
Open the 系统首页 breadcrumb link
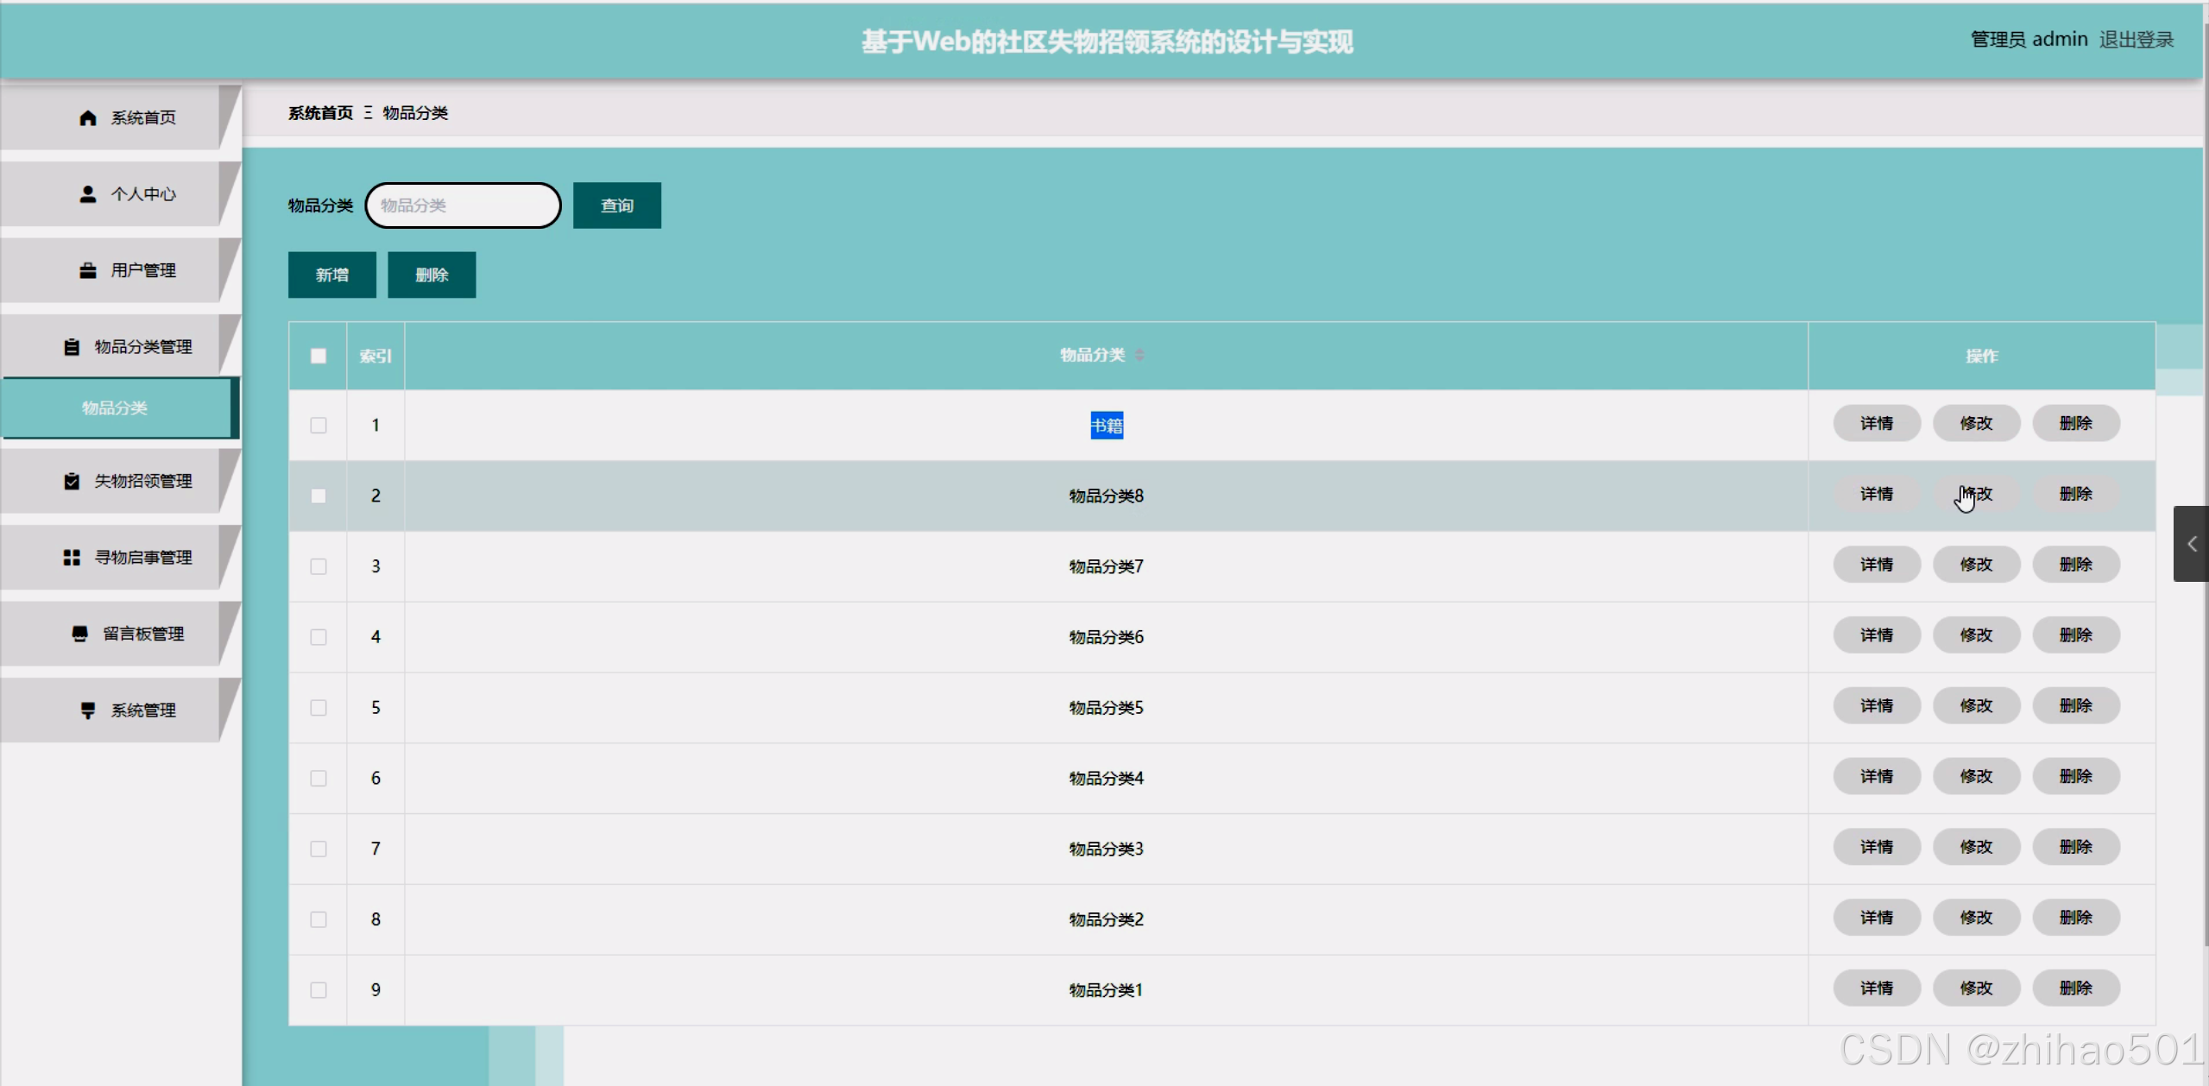pos(320,113)
